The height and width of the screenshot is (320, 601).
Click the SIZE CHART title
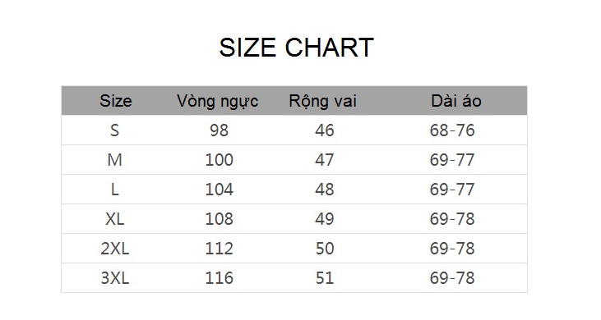click(296, 48)
